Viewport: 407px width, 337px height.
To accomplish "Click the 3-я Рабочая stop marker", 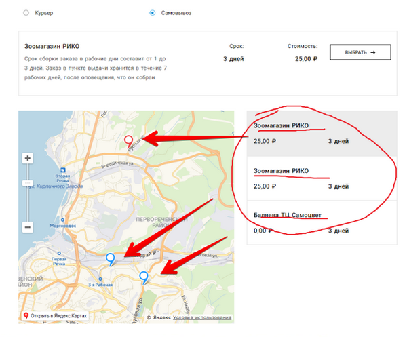I will point(100,279).
